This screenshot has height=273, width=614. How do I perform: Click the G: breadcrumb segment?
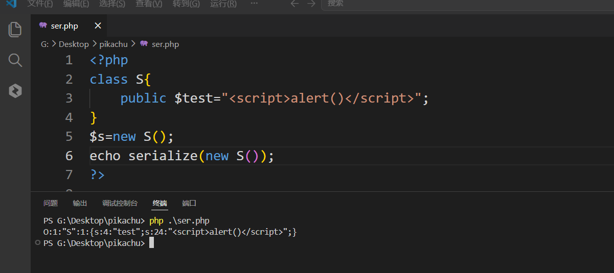point(45,44)
